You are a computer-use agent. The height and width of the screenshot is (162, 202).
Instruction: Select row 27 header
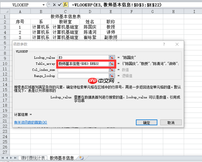[5, 152]
